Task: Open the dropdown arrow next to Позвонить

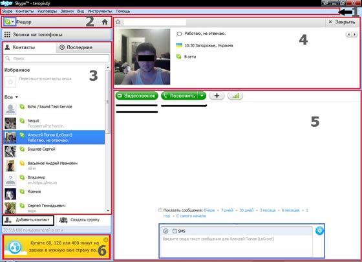Action: coord(202,96)
